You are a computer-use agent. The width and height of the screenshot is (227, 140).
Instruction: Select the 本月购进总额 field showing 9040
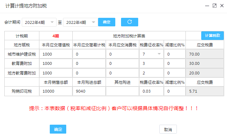[x=89, y=91]
